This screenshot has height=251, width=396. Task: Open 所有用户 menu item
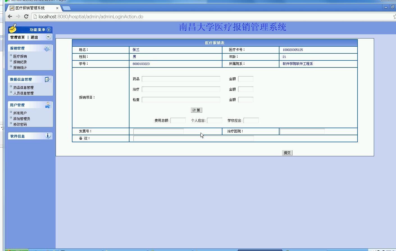[x=20, y=113]
